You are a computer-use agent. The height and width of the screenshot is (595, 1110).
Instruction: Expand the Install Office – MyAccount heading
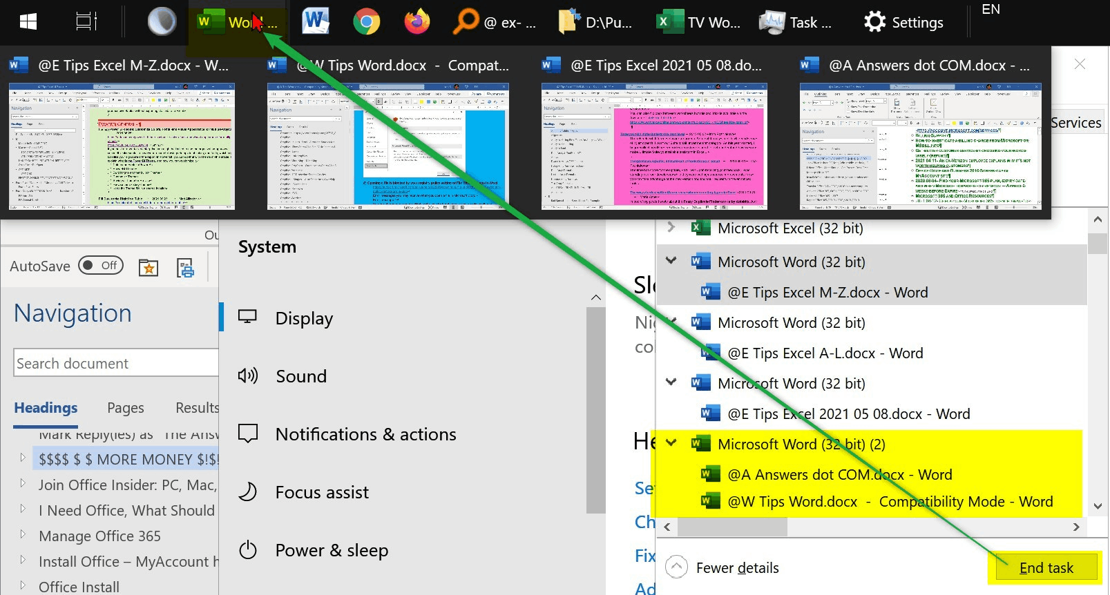(x=23, y=560)
